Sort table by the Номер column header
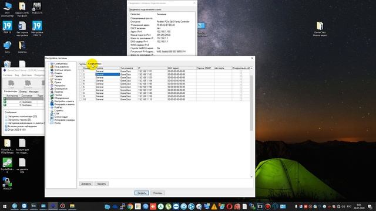Image resolution: width=376 pixels, height=211 pixels. tap(89, 68)
